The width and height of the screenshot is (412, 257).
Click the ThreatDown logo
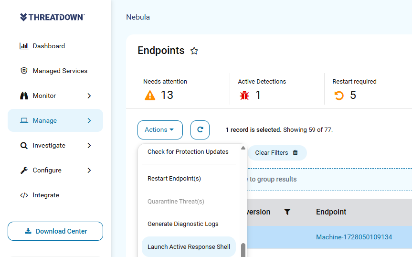[x=53, y=17]
